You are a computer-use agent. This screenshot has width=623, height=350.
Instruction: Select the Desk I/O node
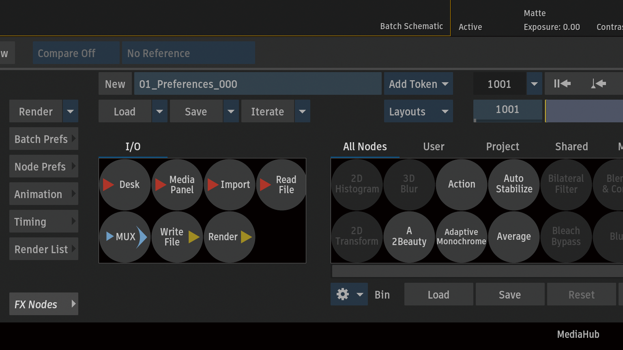coord(125,185)
